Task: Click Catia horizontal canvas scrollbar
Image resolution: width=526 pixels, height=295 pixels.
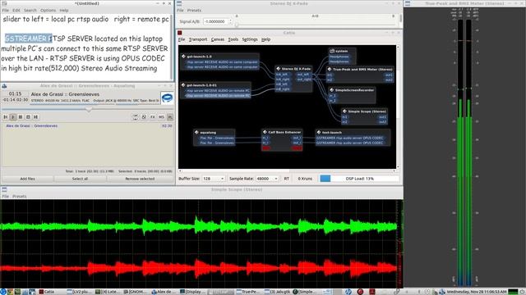Action: pos(287,171)
